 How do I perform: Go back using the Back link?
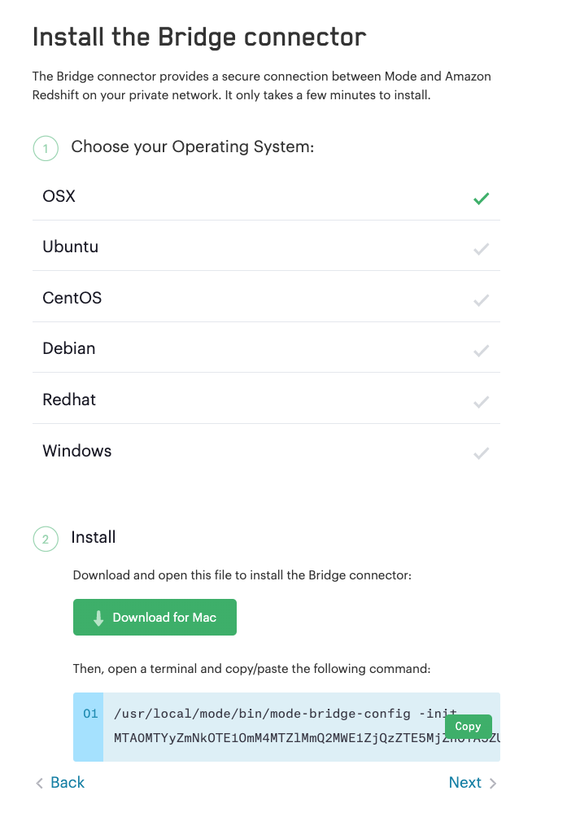pos(60,783)
